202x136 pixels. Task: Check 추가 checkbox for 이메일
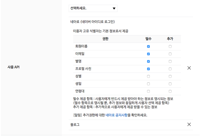(170, 54)
